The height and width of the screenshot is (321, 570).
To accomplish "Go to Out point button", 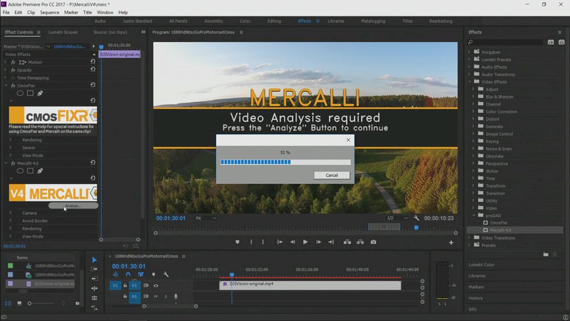I will 331,242.
